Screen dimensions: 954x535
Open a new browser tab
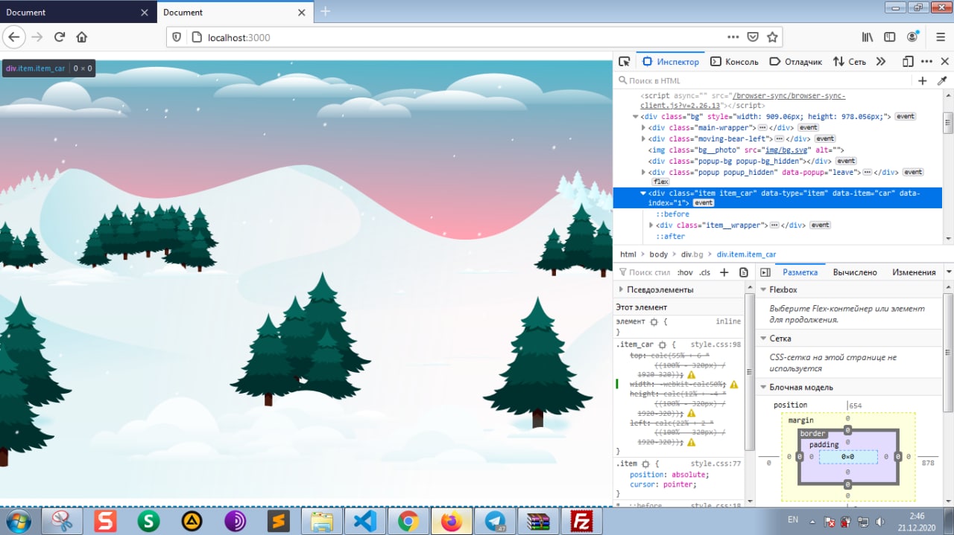click(x=325, y=12)
